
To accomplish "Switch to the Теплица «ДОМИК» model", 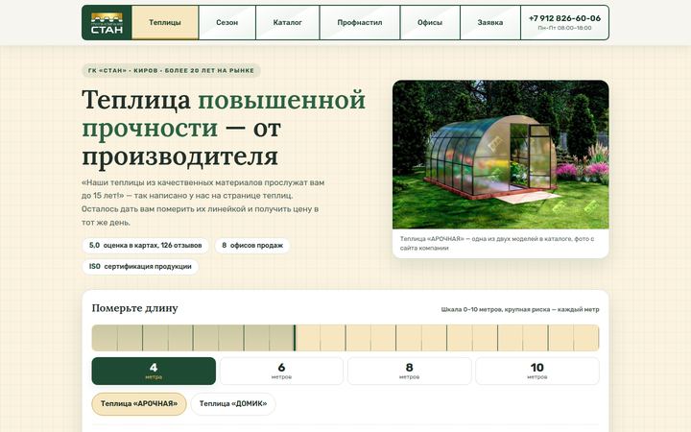I will click(233, 404).
